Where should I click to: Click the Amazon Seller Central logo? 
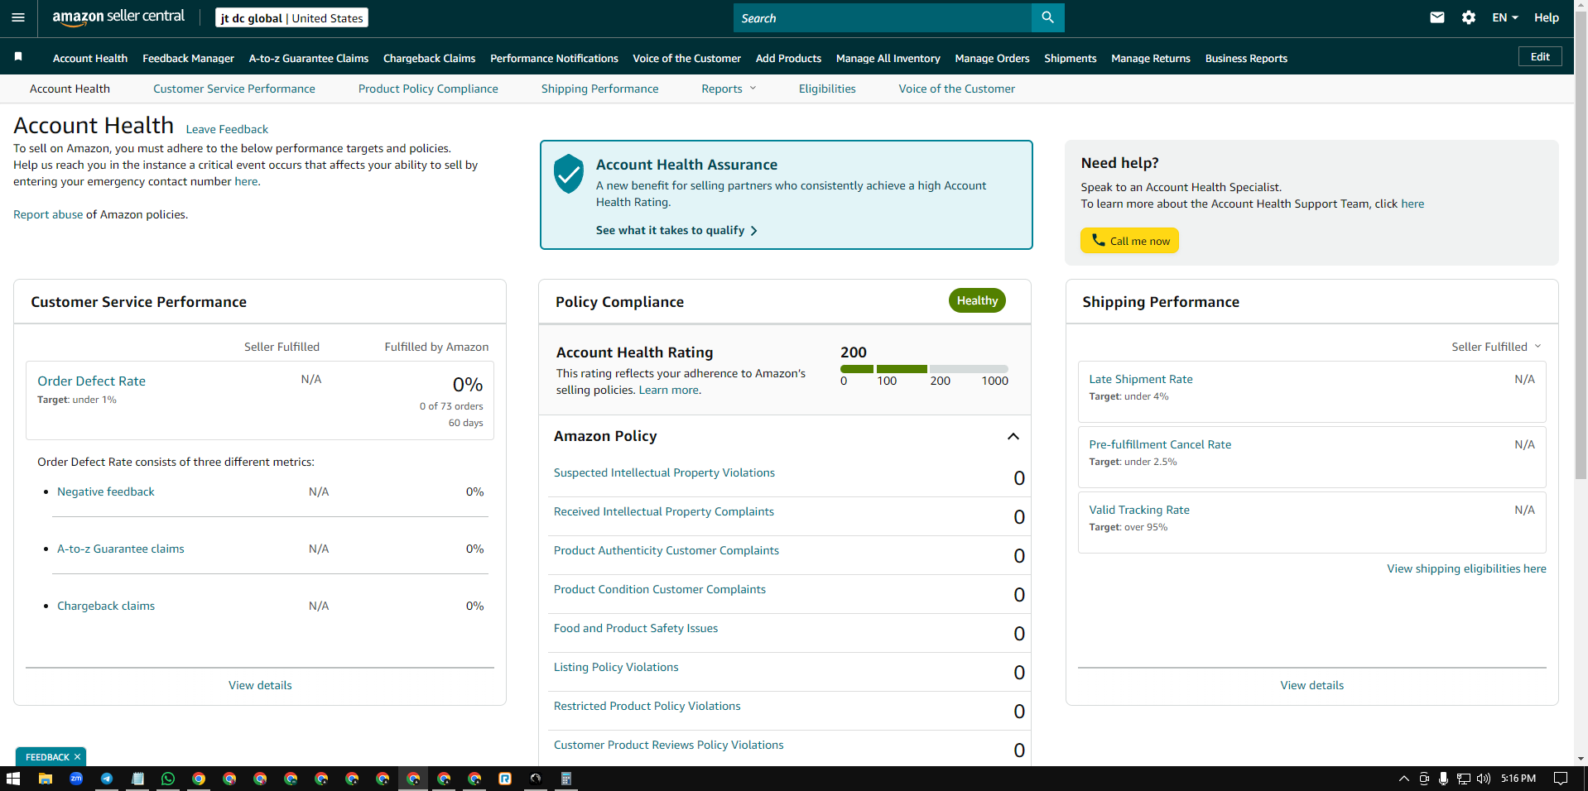(118, 17)
